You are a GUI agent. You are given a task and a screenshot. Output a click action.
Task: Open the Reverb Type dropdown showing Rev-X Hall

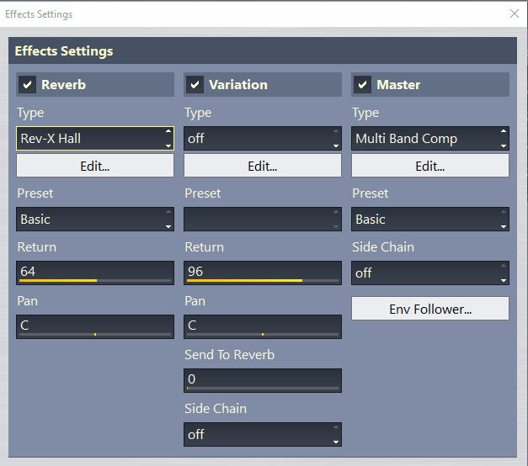pos(95,138)
